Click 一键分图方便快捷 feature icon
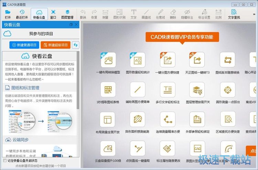 pos(168,60)
